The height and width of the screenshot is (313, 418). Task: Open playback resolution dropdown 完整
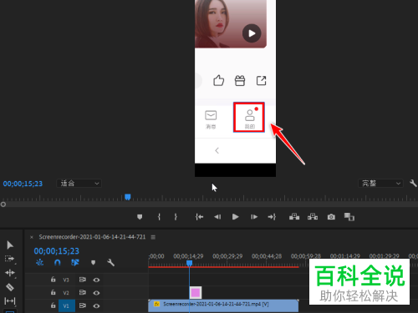(x=380, y=184)
